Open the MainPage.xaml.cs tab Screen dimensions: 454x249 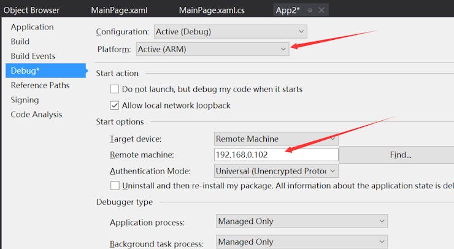[x=212, y=10]
